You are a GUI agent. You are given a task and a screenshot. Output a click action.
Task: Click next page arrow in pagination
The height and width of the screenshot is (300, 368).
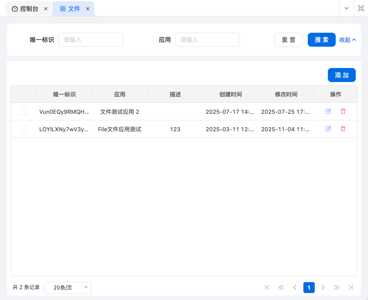pyautogui.click(x=323, y=287)
